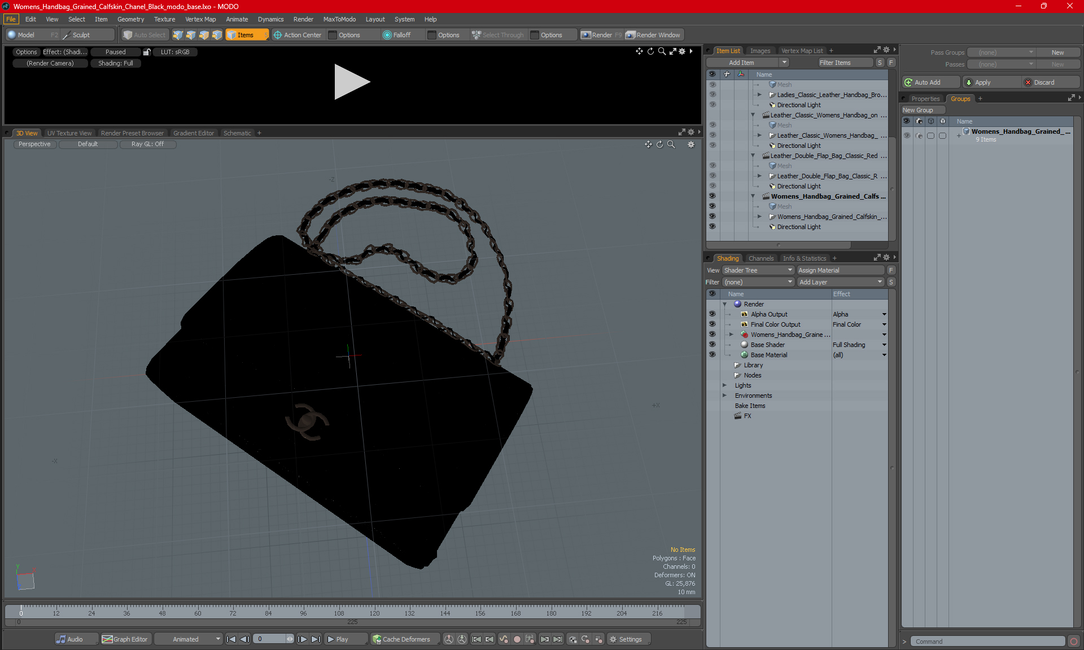
Task: Collapse the Render node in Shader Tree
Action: tap(724, 304)
